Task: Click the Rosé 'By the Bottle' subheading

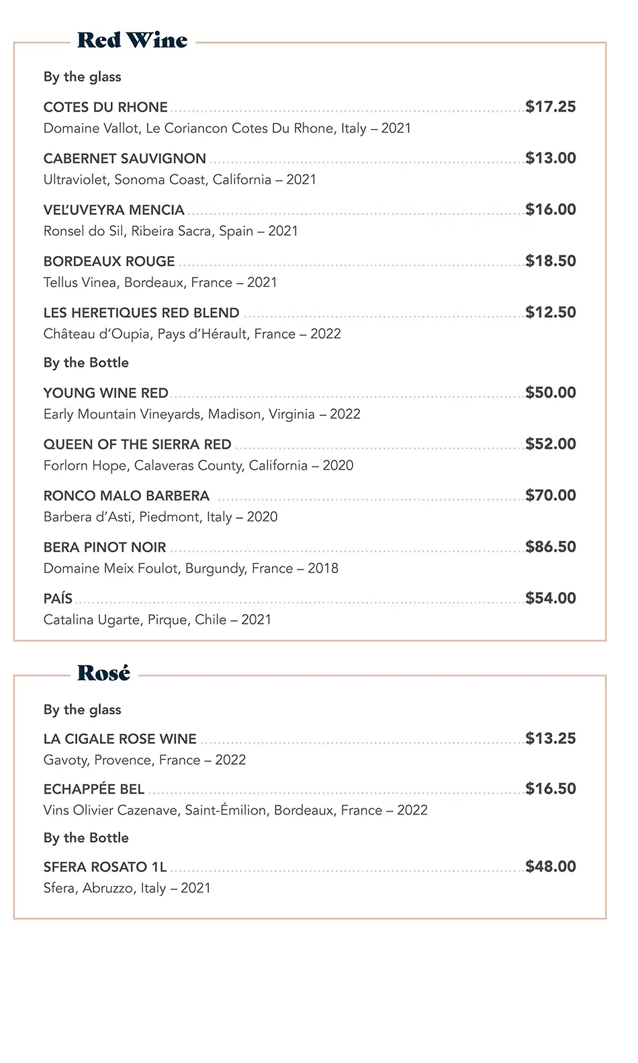Action: pyautogui.click(x=86, y=838)
